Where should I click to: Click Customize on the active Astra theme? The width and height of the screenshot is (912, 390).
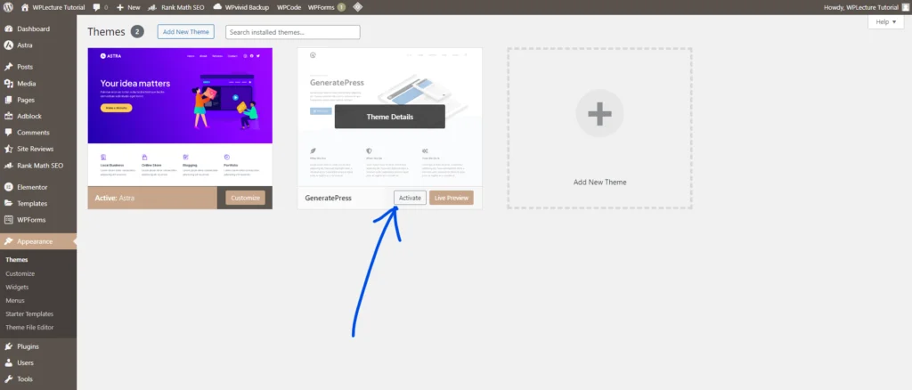click(246, 198)
